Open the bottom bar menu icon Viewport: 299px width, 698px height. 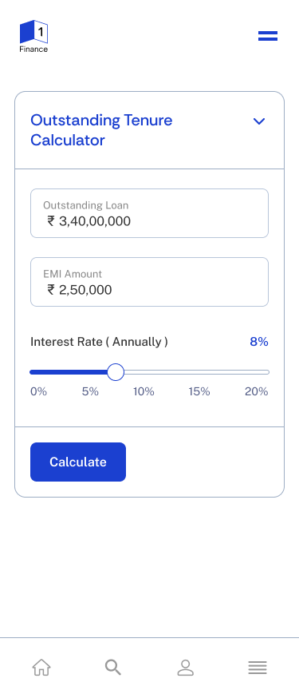(258, 668)
